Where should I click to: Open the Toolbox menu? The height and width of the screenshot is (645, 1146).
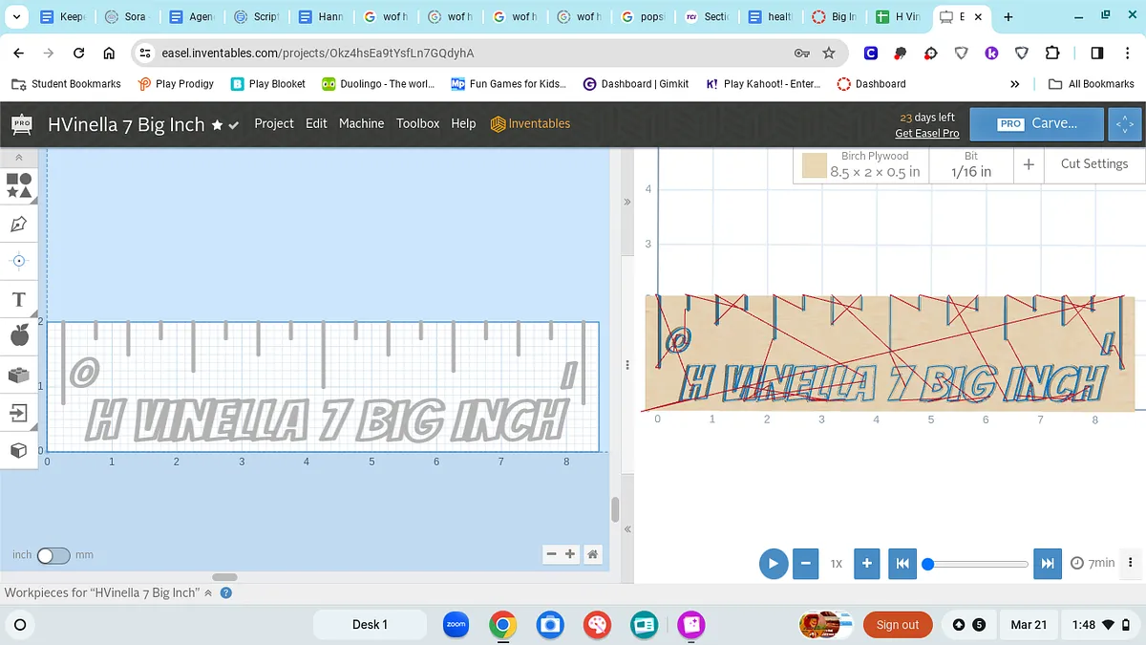pos(417,123)
